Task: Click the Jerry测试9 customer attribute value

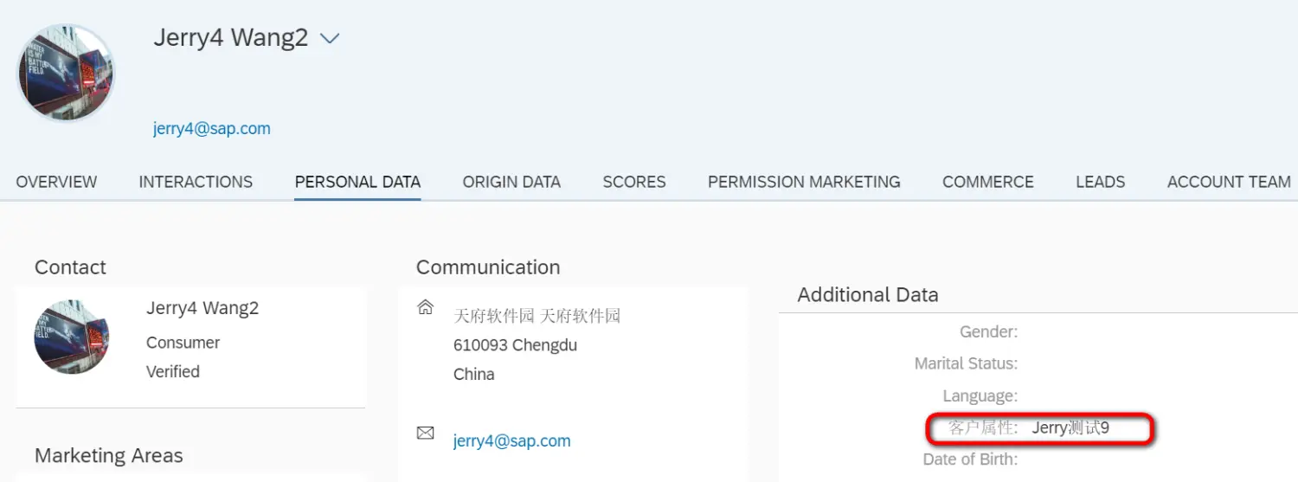Action: [x=1070, y=427]
